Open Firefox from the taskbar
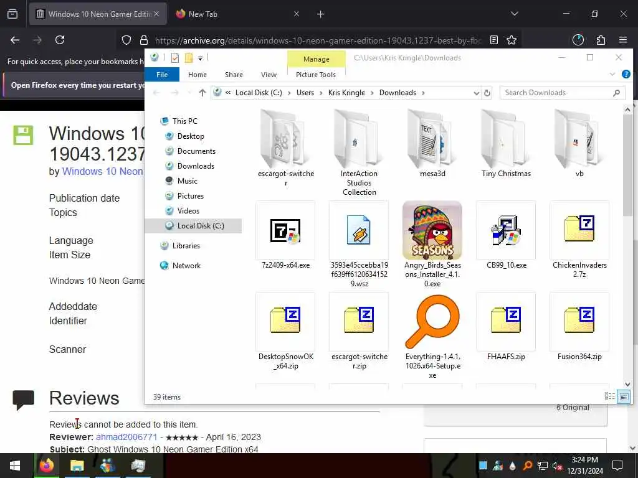 (46, 465)
